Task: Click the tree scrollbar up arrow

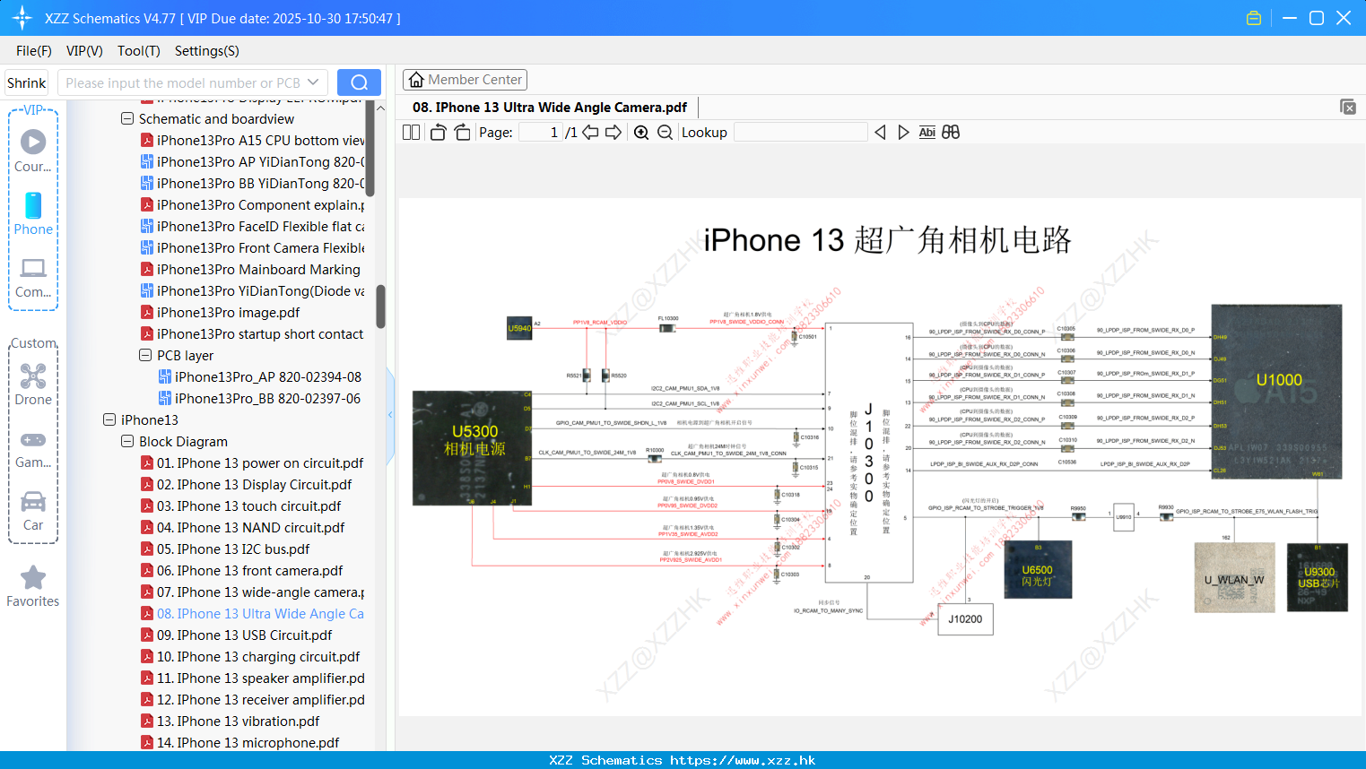Action: coord(380,108)
